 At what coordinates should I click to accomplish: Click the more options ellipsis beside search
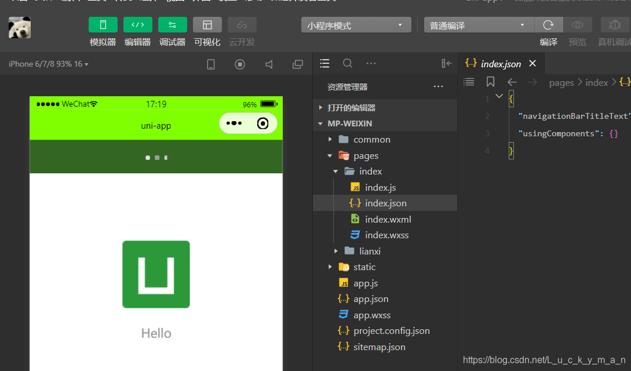pos(371,63)
